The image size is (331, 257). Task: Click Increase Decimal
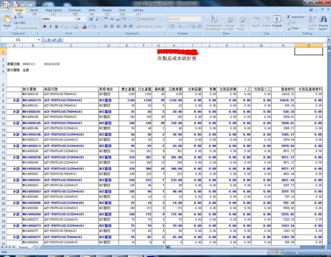pyautogui.click(x=193, y=26)
